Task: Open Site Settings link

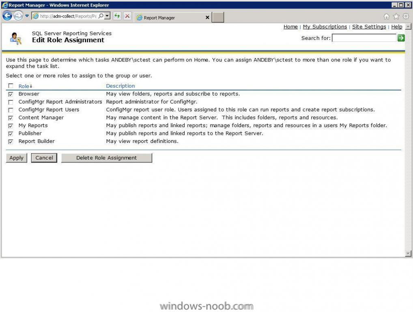Action: coord(369,27)
